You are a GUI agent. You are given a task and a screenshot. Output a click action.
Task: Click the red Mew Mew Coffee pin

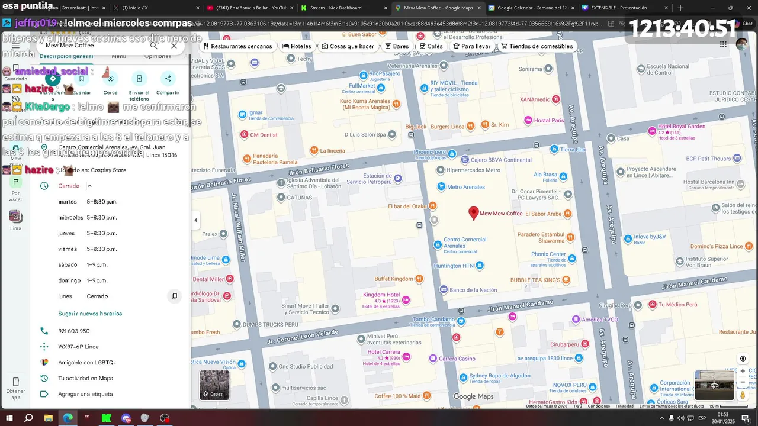(473, 214)
